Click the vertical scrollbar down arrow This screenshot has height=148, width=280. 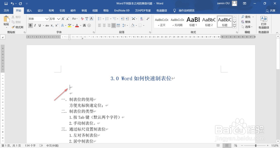tap(278, 141)
